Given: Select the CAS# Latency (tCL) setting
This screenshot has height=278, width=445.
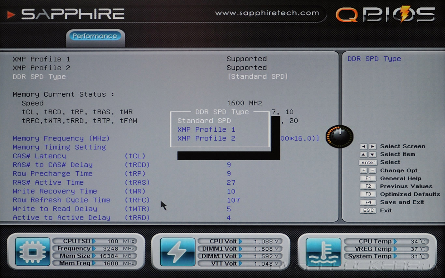Looking at the screenshot, I should click(x=79, y=156).
